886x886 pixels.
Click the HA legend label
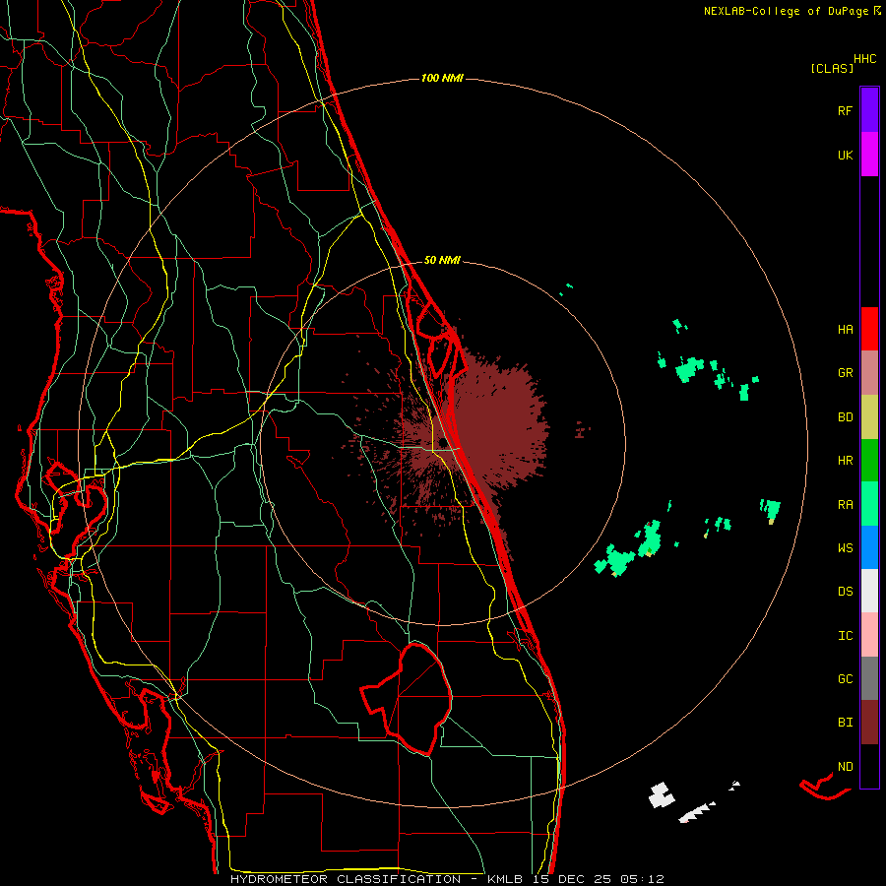point(845,330)
